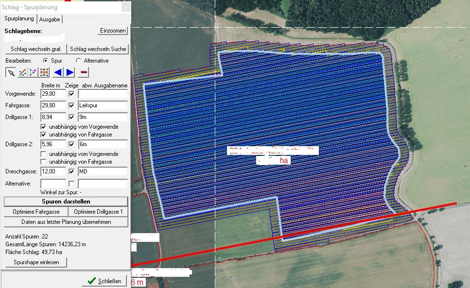Screen dimensions: 470x288
Task: Select the arrow pointer tool
Action: pos(10,72)
